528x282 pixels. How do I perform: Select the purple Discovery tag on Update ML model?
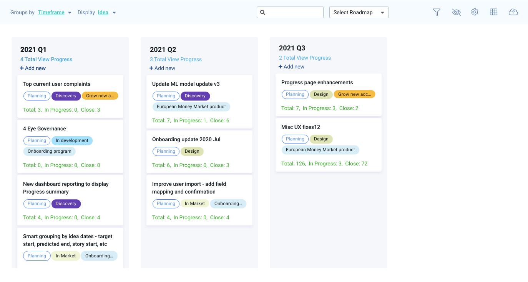click(x=195, y=96)
